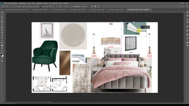Image resolution: width=189 pixels, height=106 pixels.
Task: Click the top-center transform handle
Action: pos(134,22)
